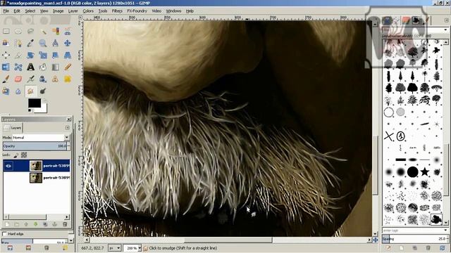Switch to the Layers tab
The width and height of the screenshot is (451, 253).
coord(13,128)
